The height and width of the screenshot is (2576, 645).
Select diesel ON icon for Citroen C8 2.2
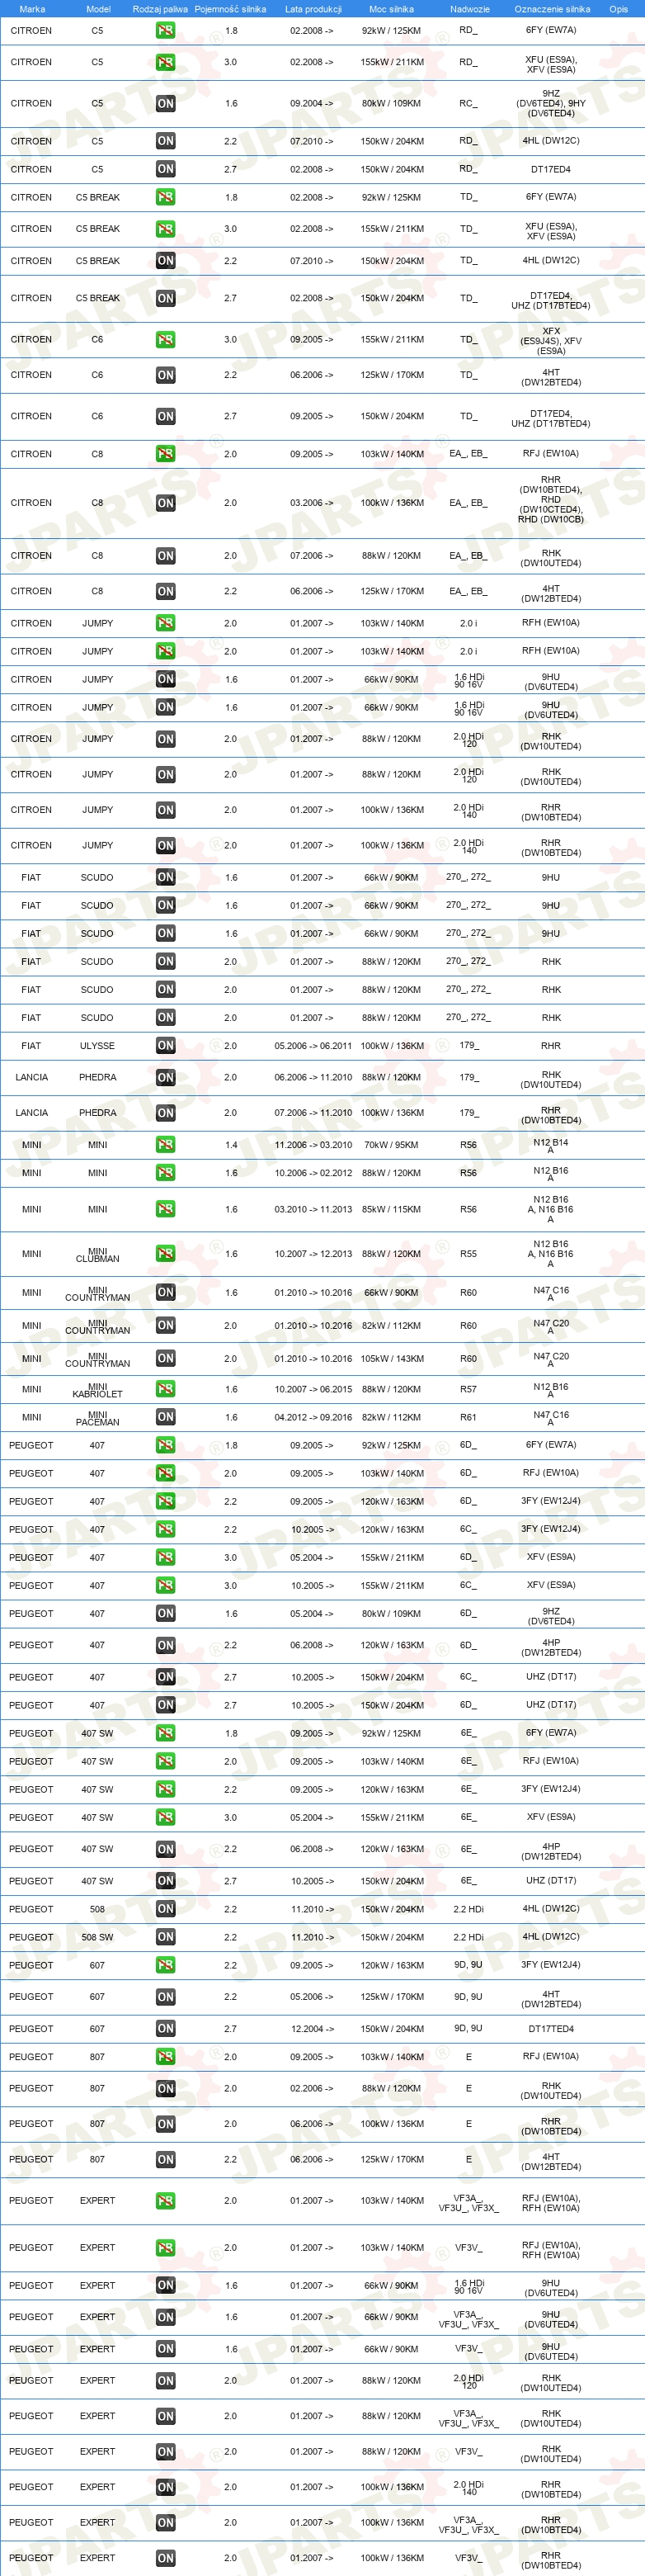165,591
